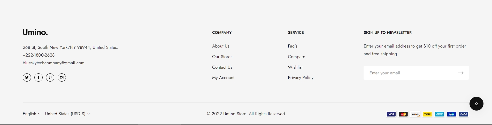Click the Mastercard payment icon
This screenshot has height=125, width=492.
[403, 114]
